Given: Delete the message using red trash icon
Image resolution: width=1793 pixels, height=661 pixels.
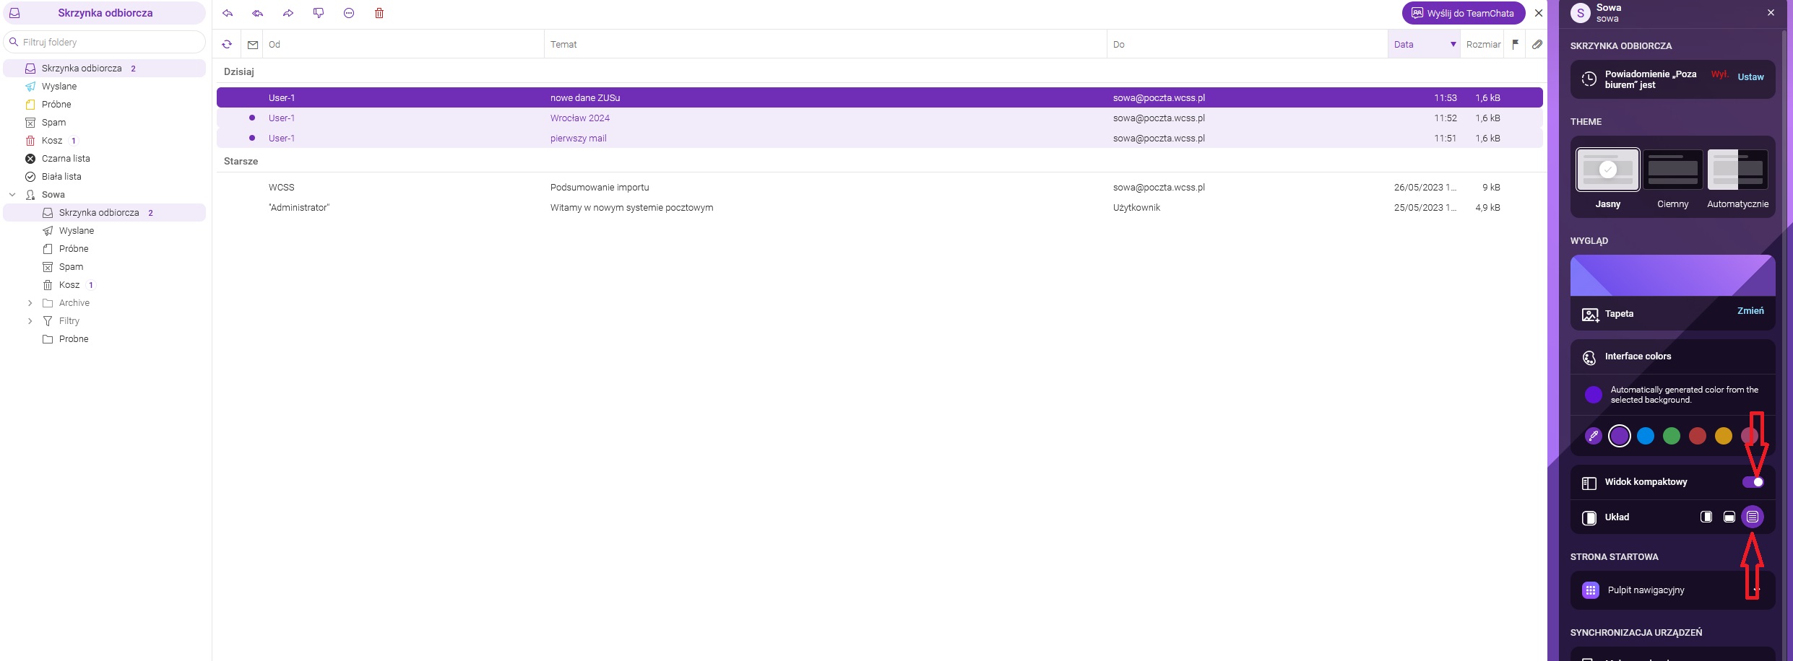Looking at the screenshot, I should pyautogui.click(x=379, y=13).
